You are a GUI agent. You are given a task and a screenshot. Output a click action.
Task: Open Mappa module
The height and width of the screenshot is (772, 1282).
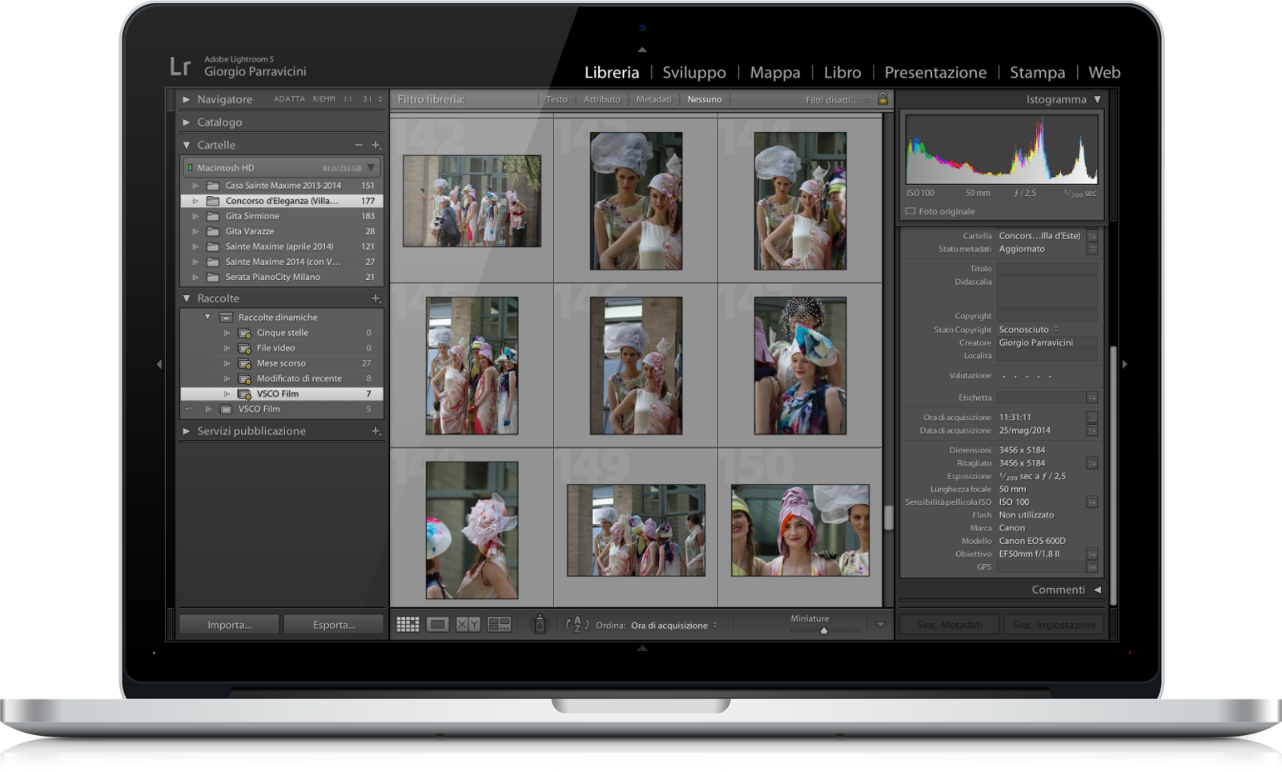point(775,72)
